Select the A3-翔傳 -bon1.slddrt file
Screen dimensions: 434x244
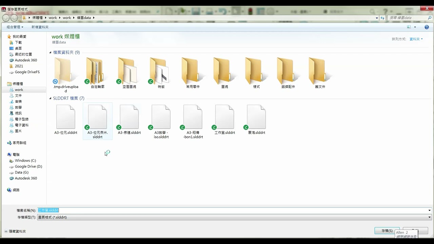(x=193, y=121)
